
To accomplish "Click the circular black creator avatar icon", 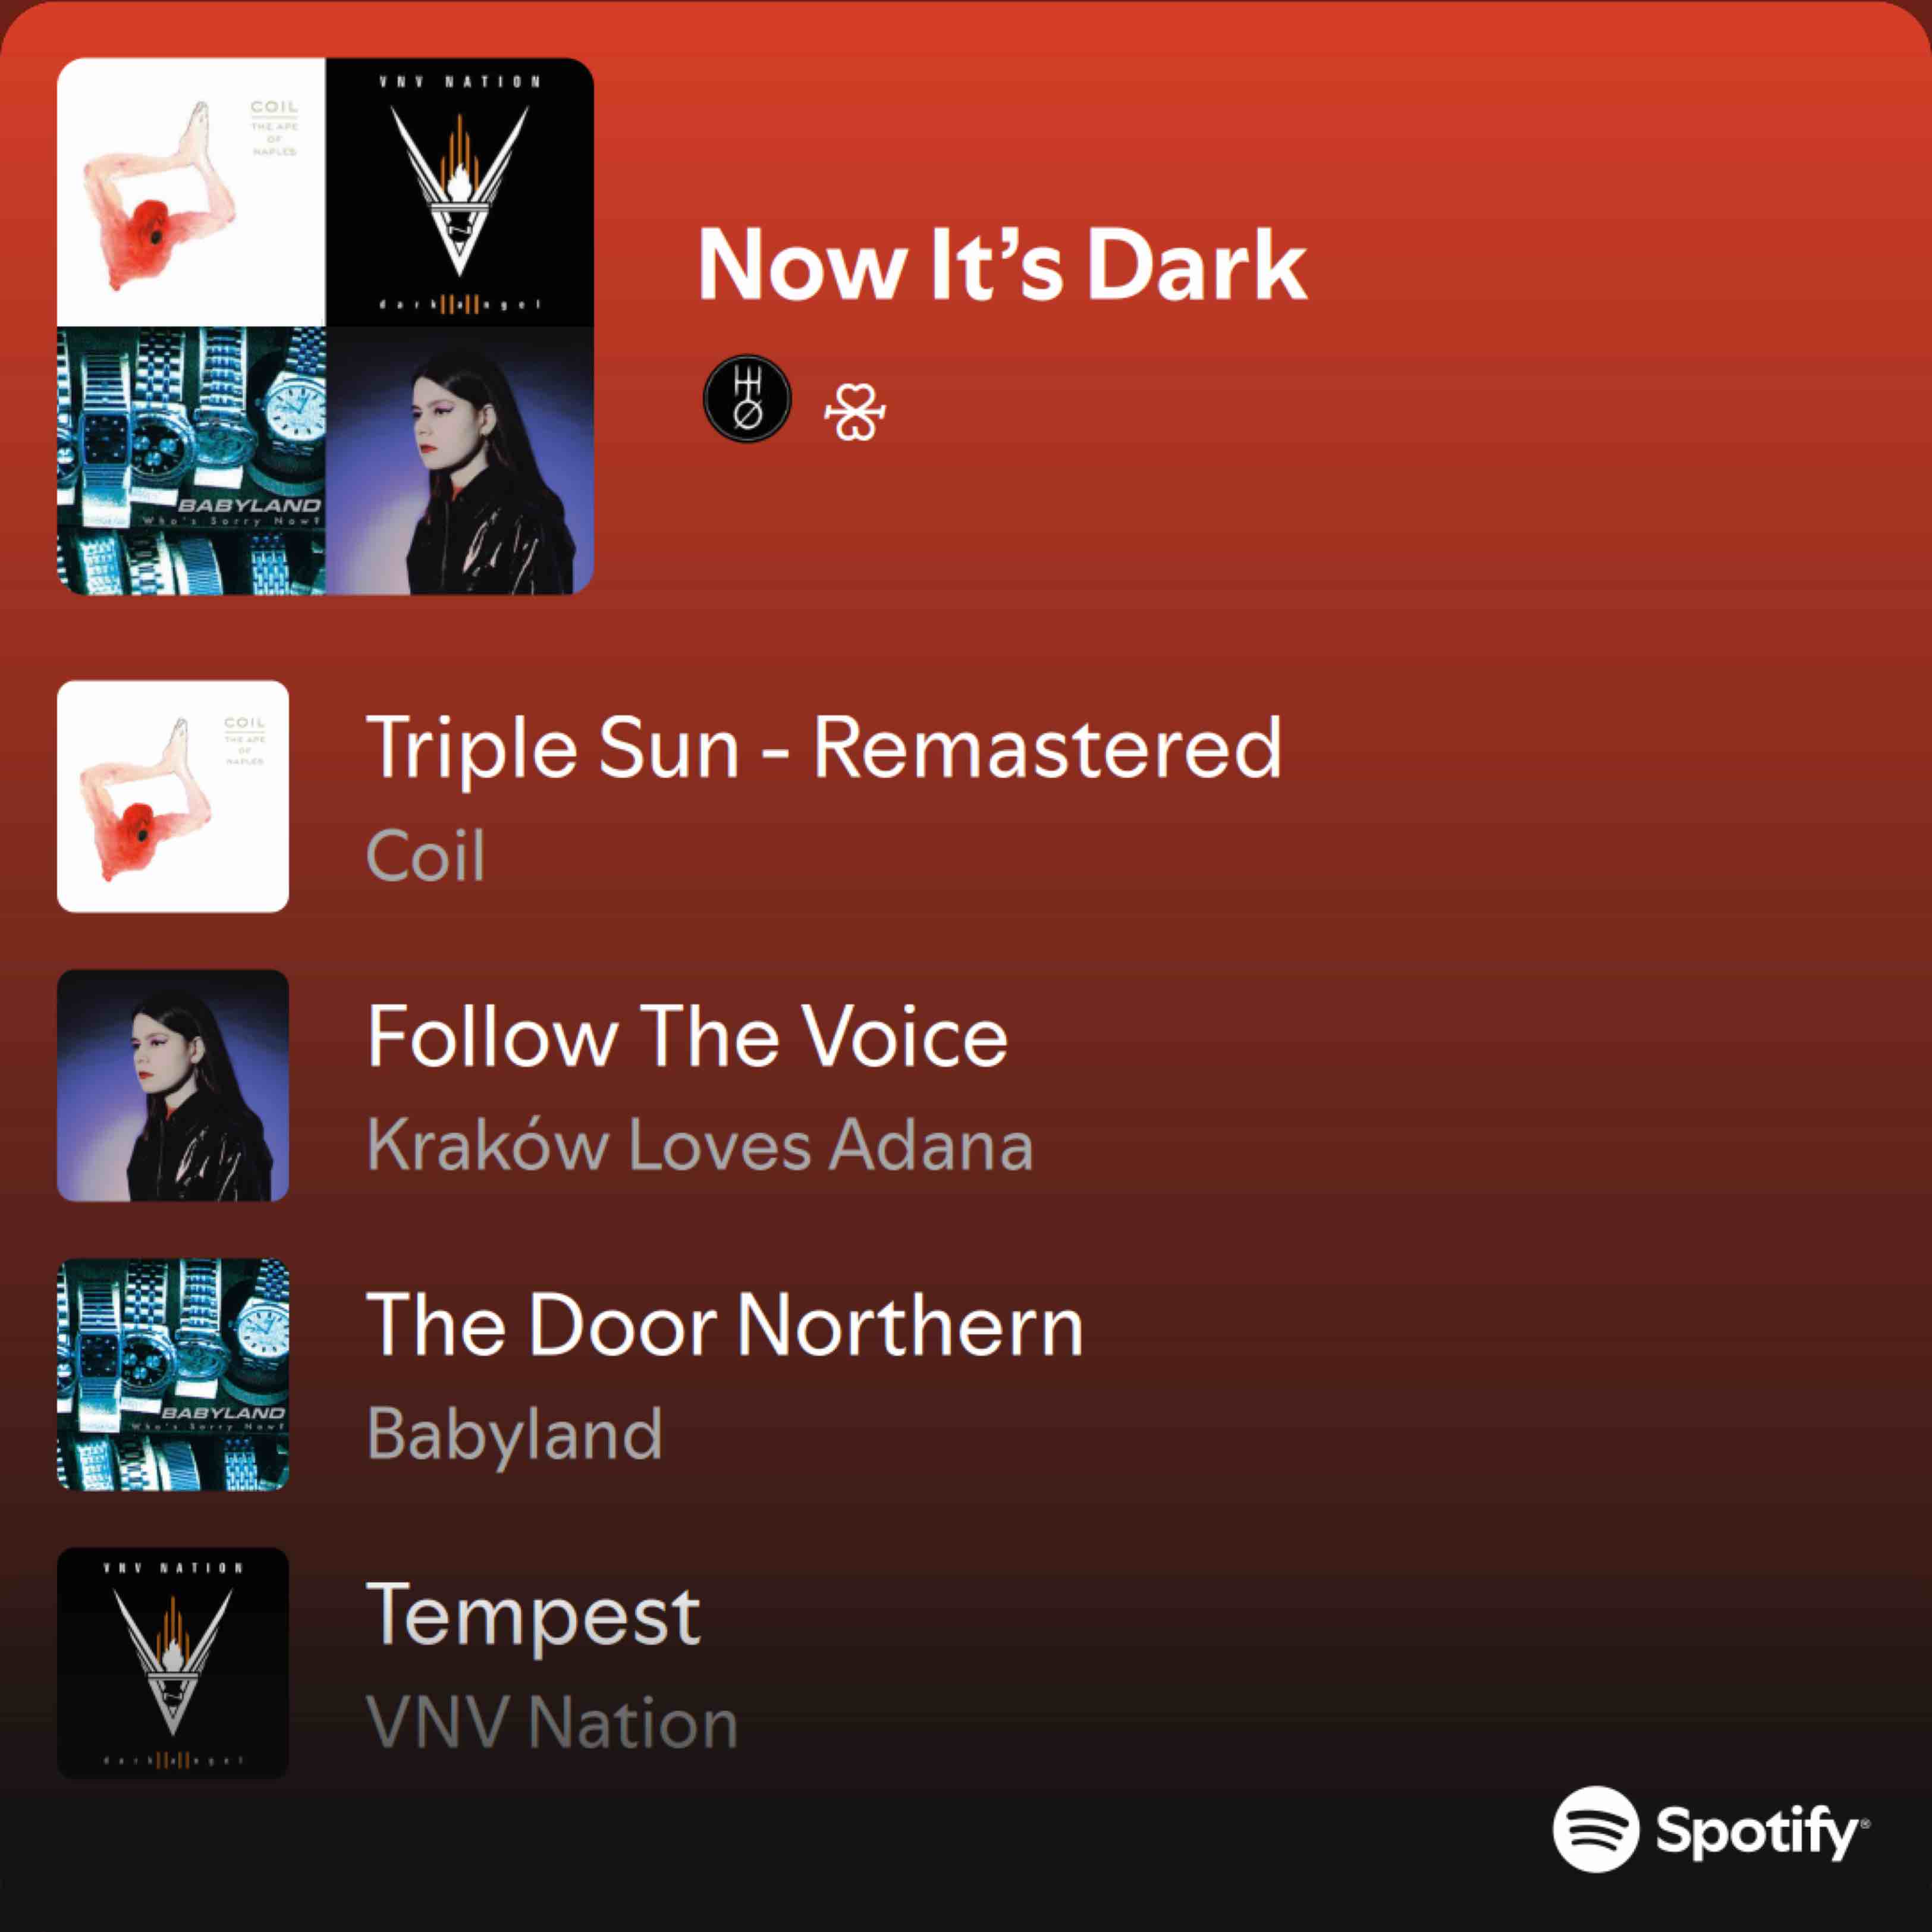I will [x=747, y=398].
